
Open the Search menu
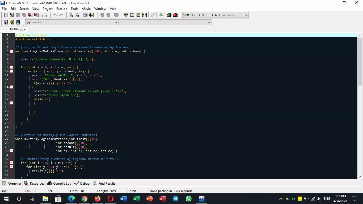[x=24, y=9]
